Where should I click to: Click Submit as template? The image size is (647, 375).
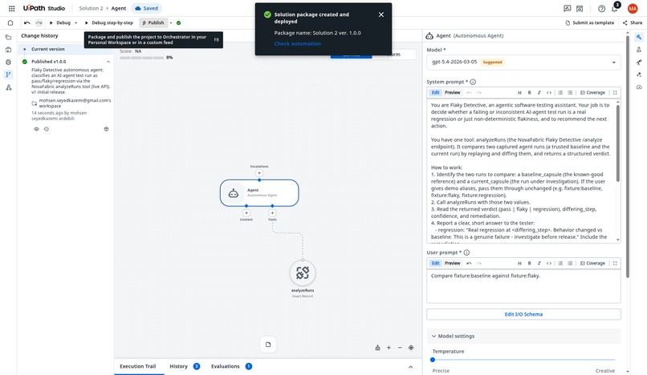[590, 22]
